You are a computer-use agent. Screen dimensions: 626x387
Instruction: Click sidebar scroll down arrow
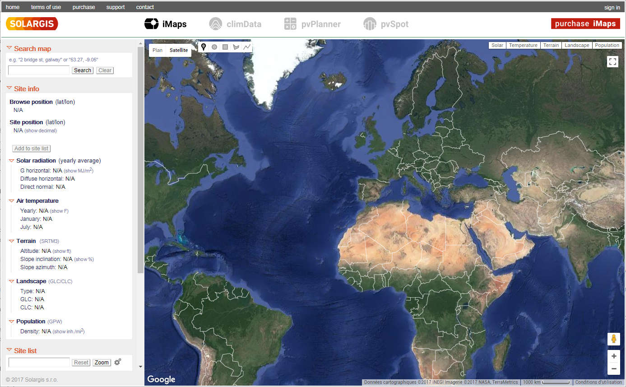[x=140, y=367]
